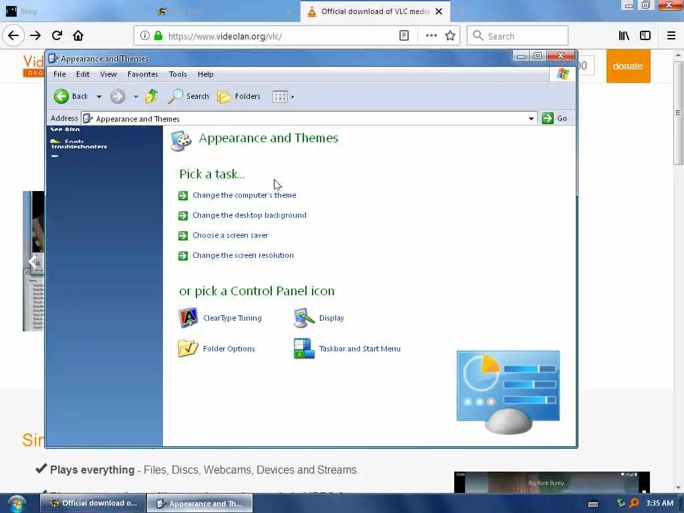This screenshot has width=684, height=513.
Task: Click the on-screen keyboard tray icon
Action: click(x=593, y=504)
